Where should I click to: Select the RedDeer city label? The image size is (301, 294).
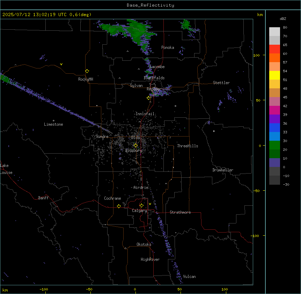pos(154,89)
